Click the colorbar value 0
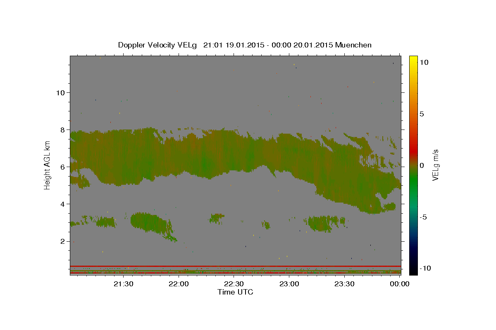The height and width of the screenshot is (330, 496). [x=422, y=165]
